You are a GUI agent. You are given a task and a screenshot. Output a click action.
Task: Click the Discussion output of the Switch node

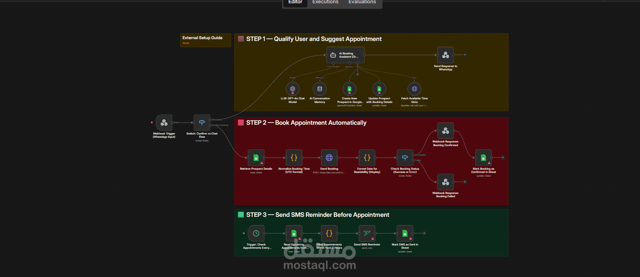pos(210,120)
